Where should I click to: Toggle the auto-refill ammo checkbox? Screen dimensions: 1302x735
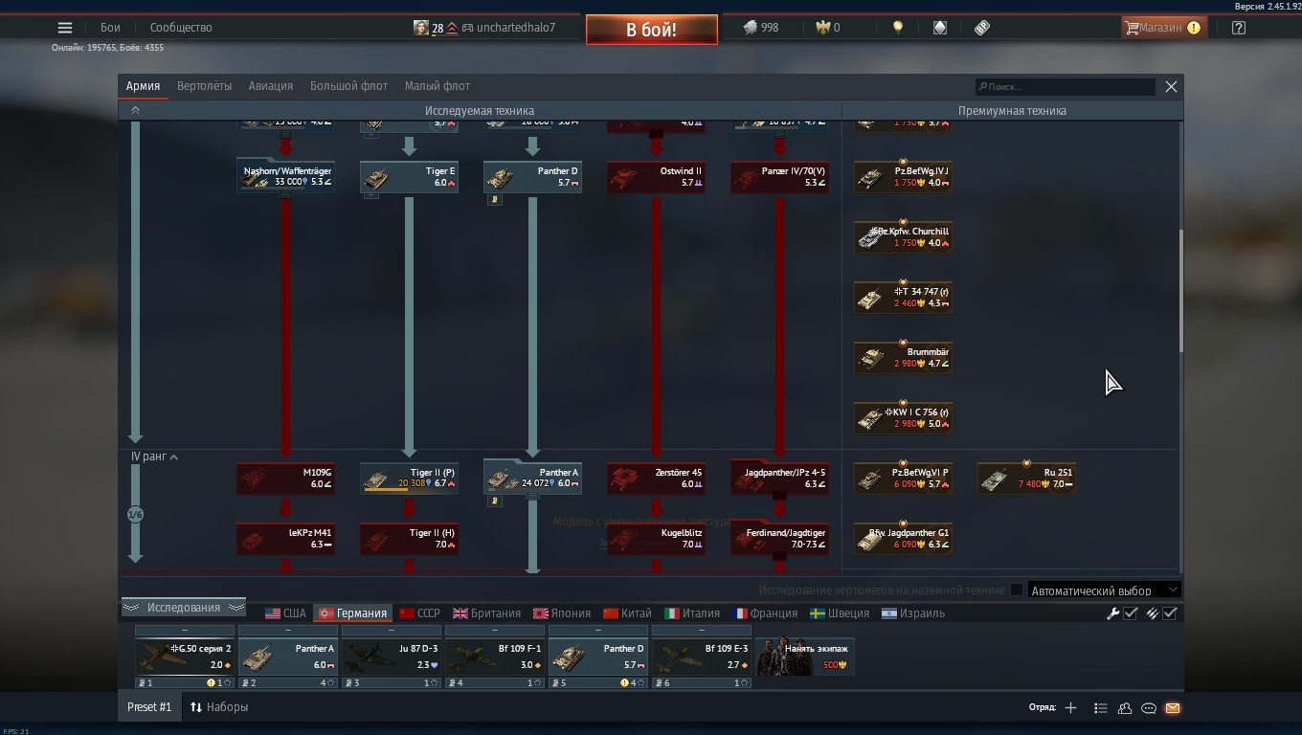[1170, 613]
